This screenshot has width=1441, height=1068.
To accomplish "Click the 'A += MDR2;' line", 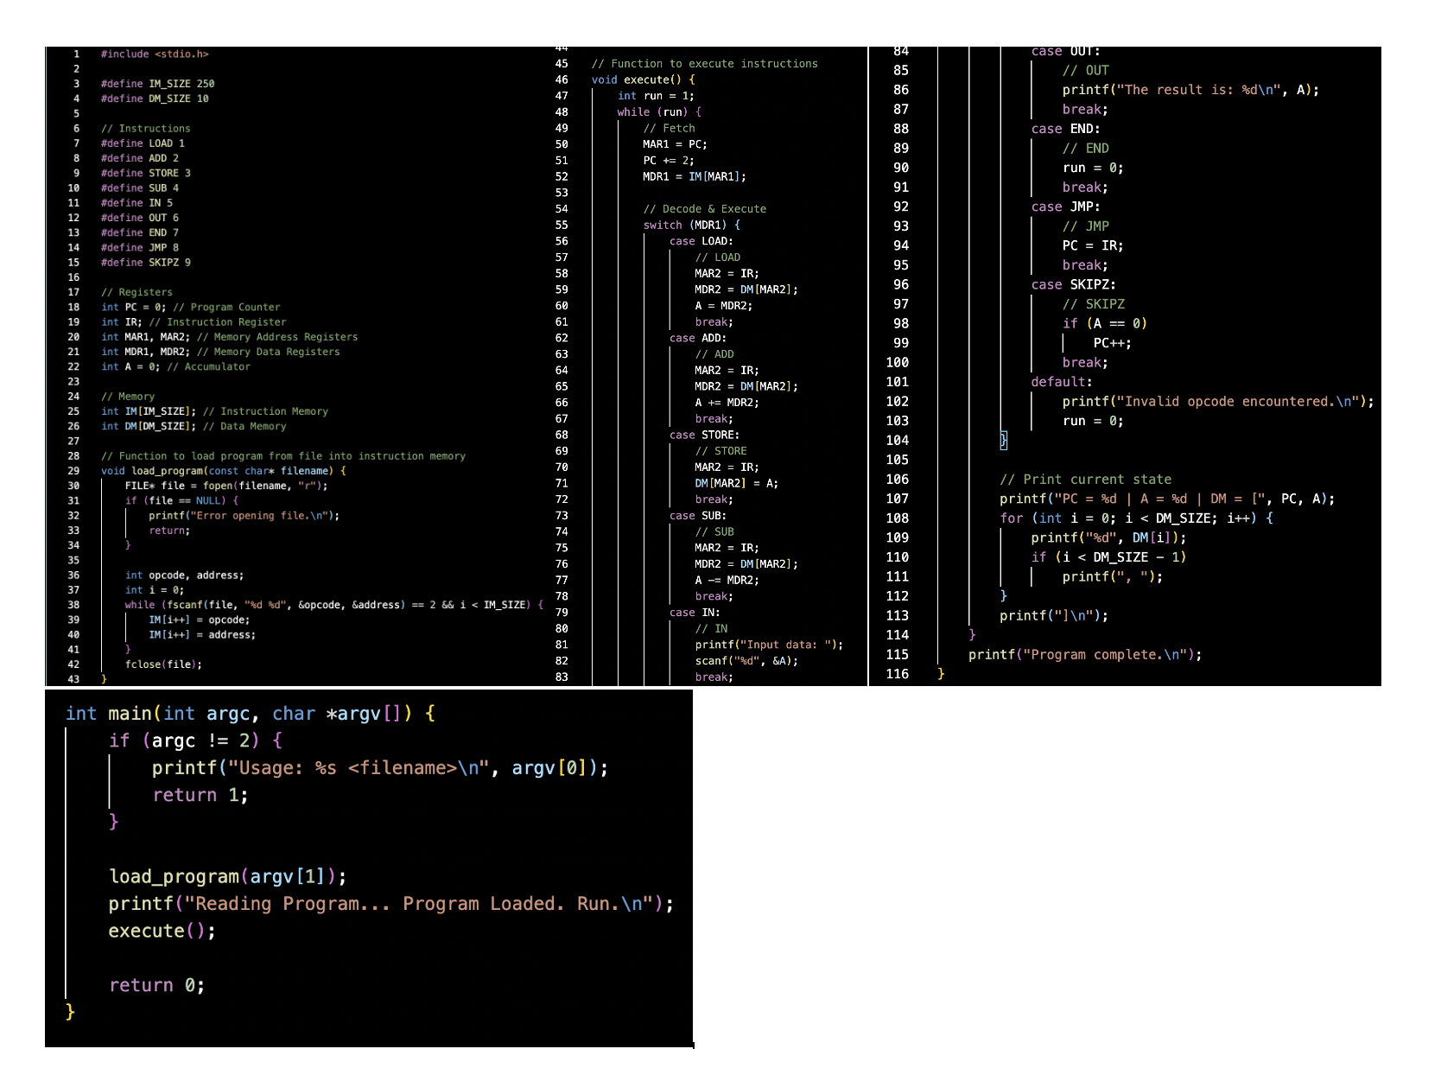I will point(727,403).
